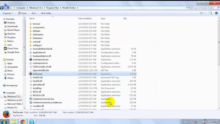This screenshot has height=124, width=220.
Task: Sort by the Name column header
Action: click(32, 19)
